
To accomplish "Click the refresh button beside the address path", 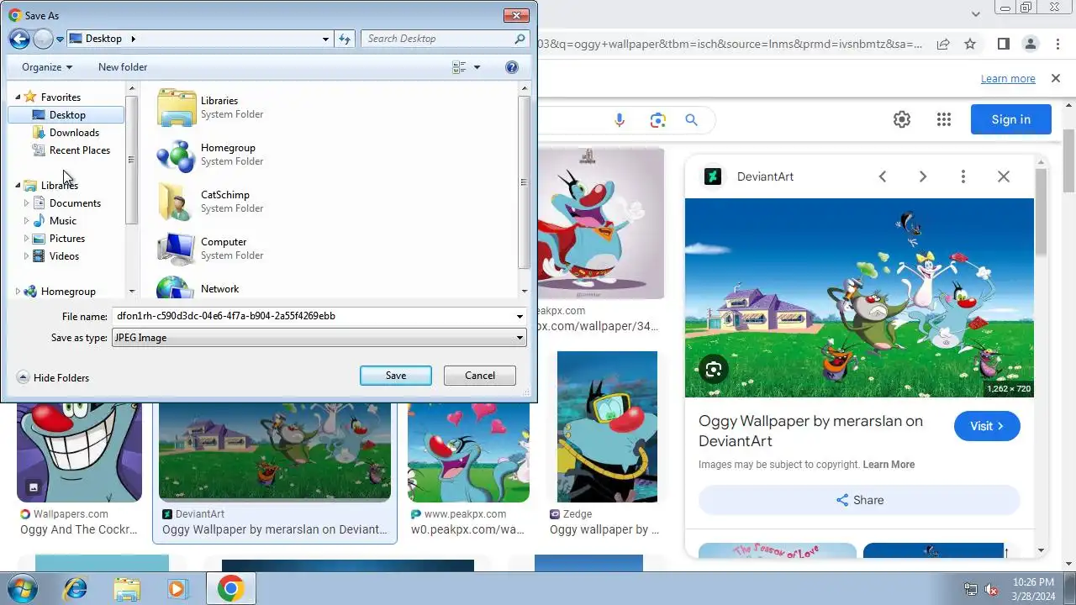I will click(345, 39).
